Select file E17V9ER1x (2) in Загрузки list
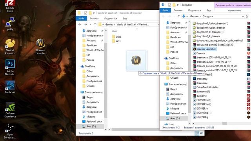The width and height of the screenshot is (251, 141). (202, 104)
